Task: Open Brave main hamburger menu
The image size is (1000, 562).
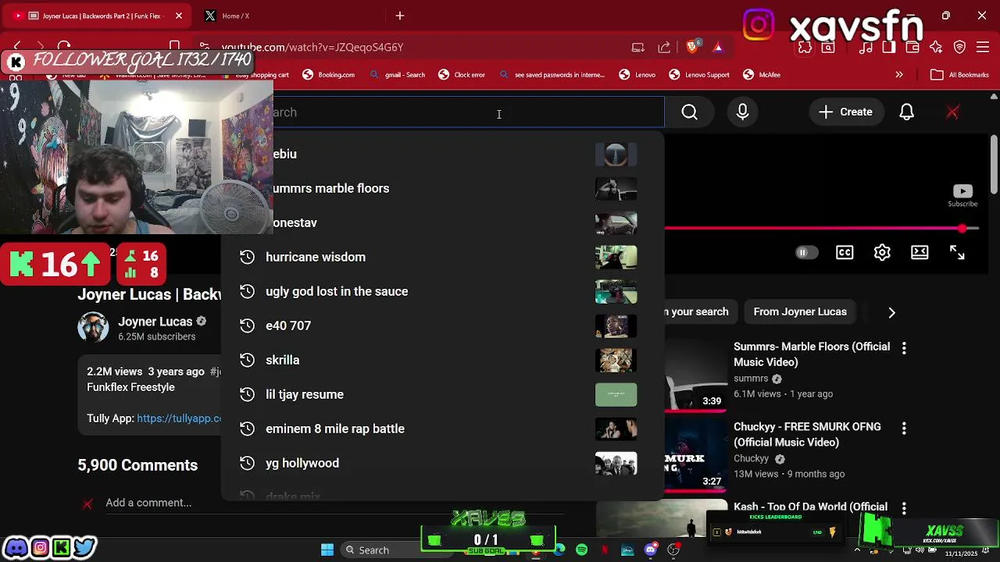Action: coord(984,48)
